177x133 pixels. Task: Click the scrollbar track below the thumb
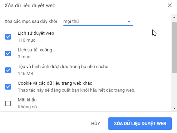coord(174,89)
